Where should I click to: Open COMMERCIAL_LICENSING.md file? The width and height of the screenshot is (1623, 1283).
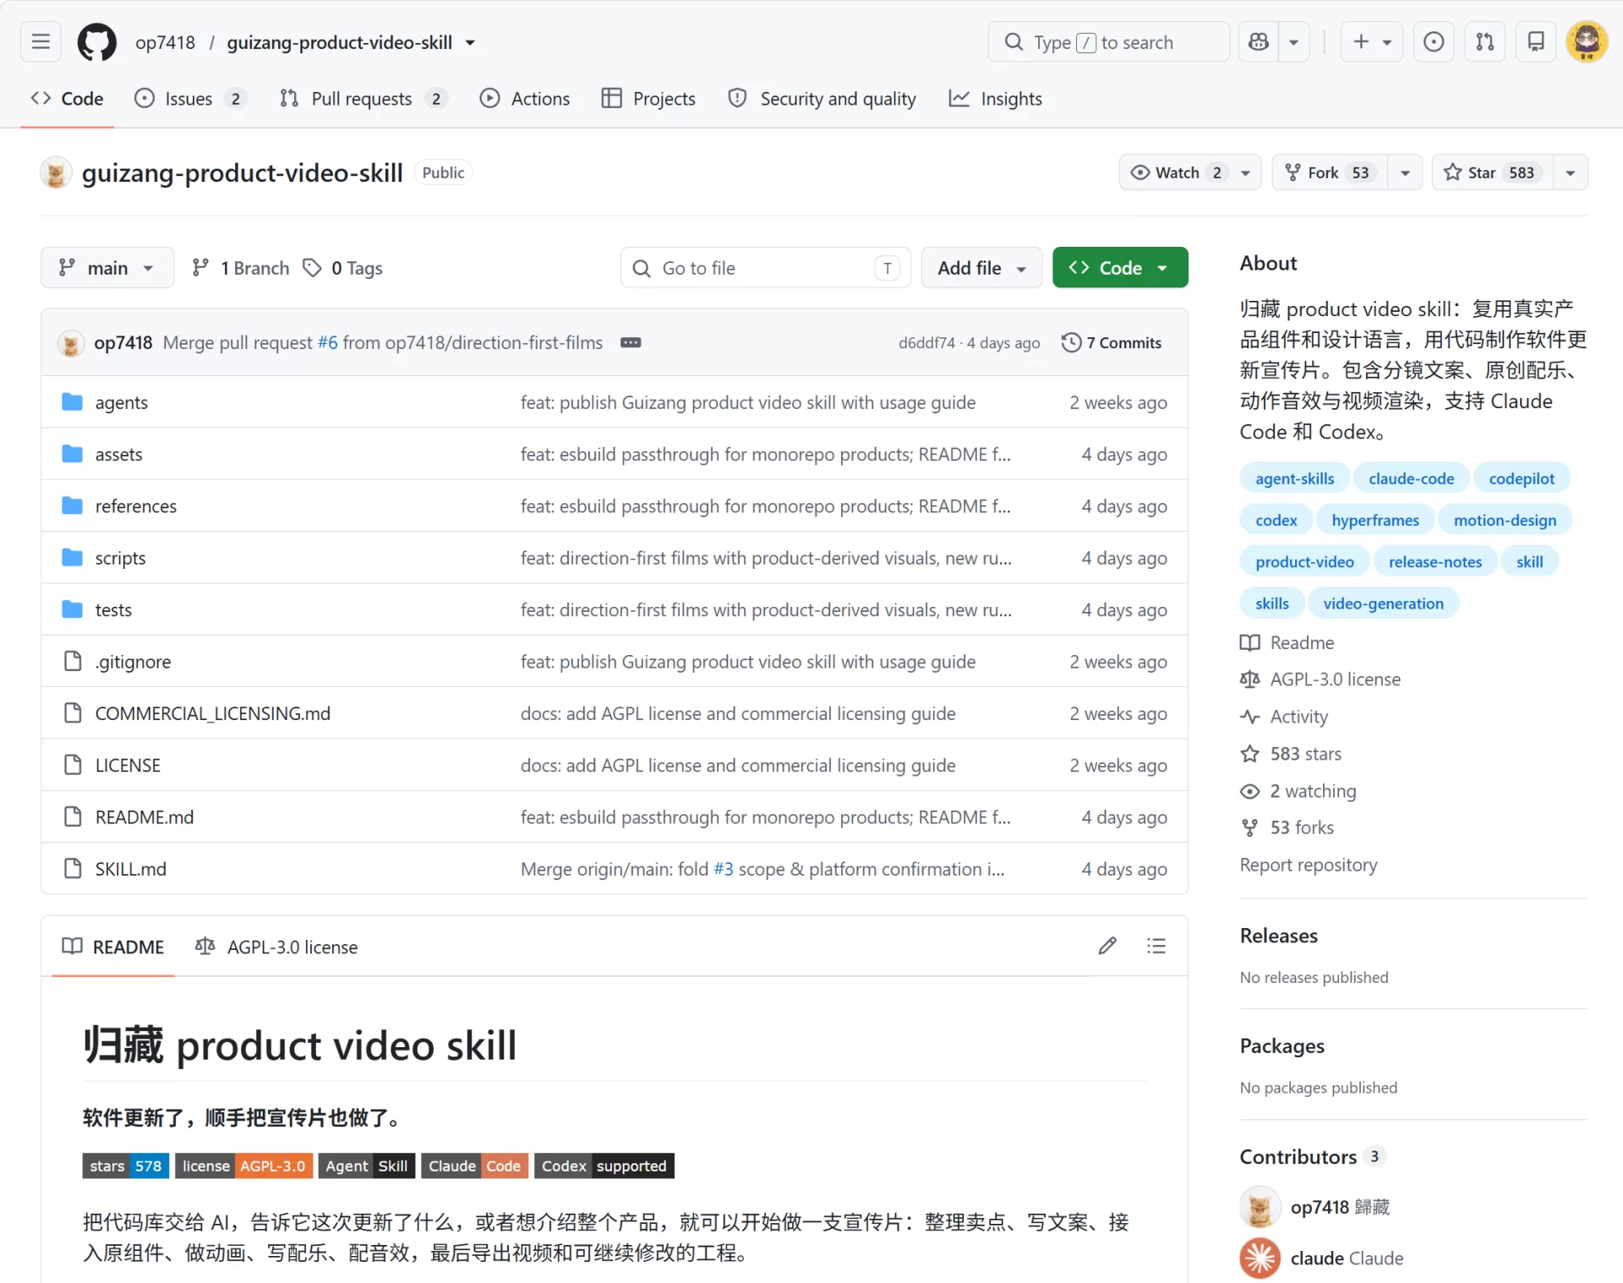(213, 713)
